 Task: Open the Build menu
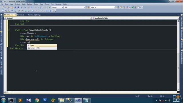[23, 4]
